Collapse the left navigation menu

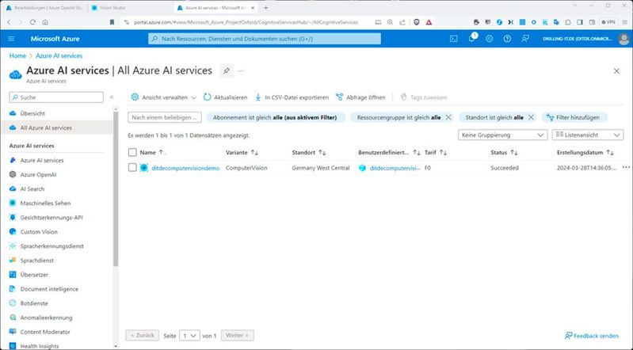coord(112,97)
